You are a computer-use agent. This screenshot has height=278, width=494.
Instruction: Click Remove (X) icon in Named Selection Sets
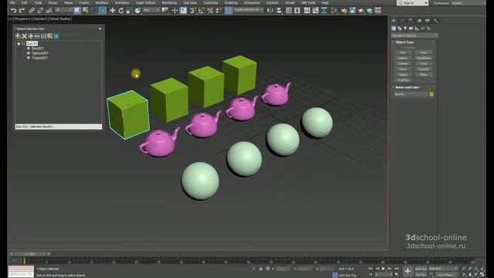point(24,36)
